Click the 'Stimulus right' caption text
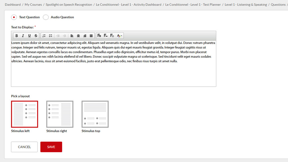Image resolution: width=288 pixels, height=162 pixels. 57,131
